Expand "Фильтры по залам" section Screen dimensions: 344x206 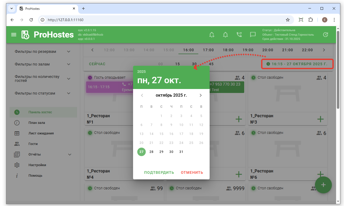click(x=69, y=64)
